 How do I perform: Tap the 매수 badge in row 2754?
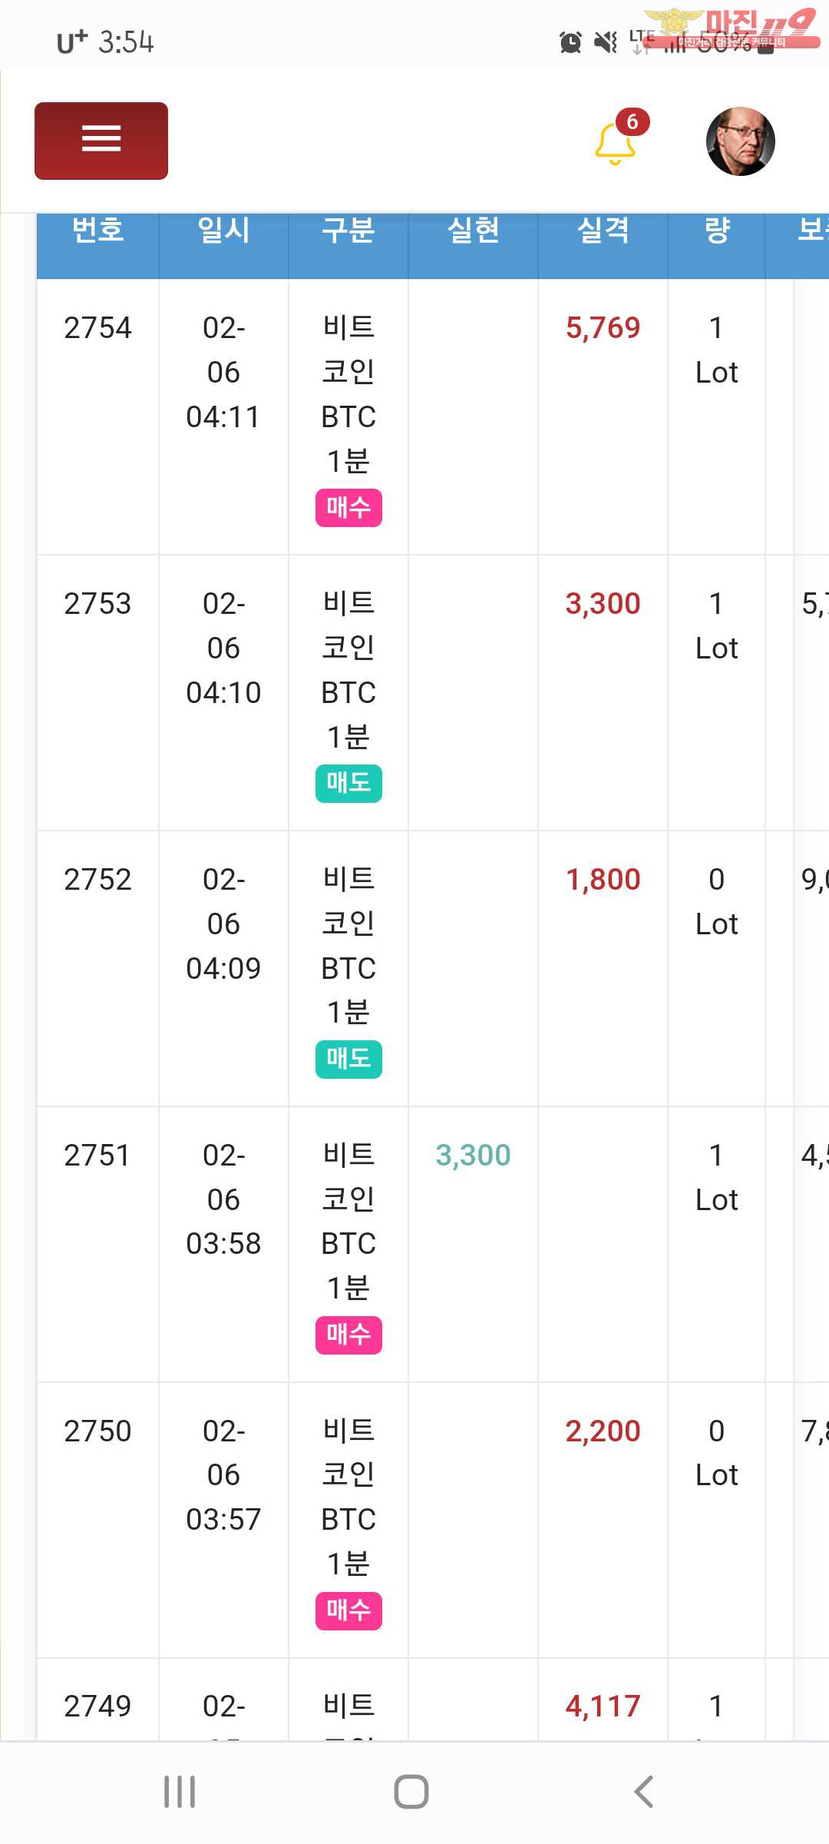tap(348, 508)
